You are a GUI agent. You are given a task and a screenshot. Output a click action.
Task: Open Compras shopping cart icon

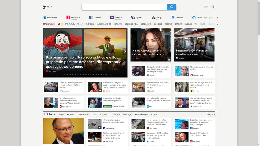(173, 18)
